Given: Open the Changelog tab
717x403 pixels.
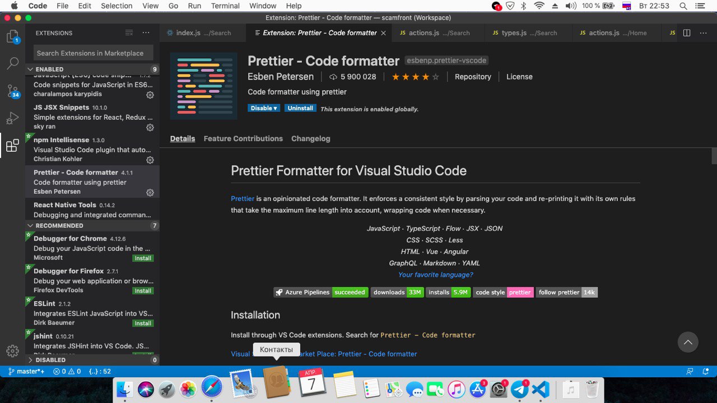Looking at the screenshot, I should [311, 138].
